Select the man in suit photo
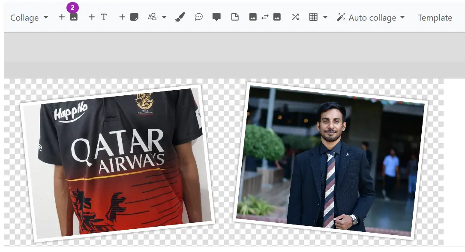Image resolution: width=465 pixels, height=252 pixels. point(330,161)
